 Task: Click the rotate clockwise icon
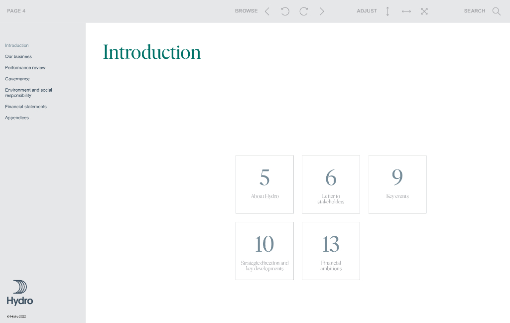pyautogui.click(x=303, y=11)
